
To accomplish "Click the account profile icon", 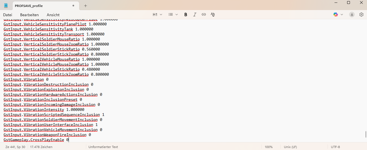I will [x=352, y=15].
